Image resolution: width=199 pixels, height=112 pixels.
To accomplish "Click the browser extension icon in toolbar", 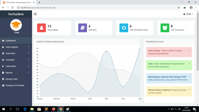I will (x=184, y=7).
